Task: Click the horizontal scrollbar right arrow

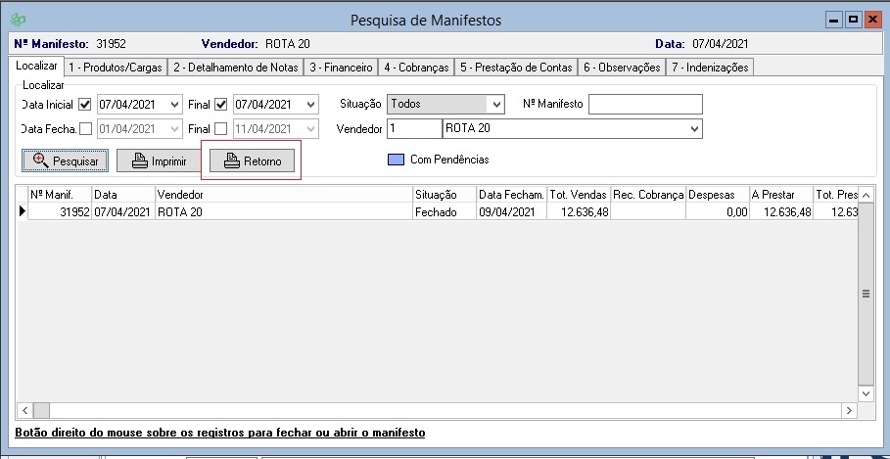Action: coord(850,410)
